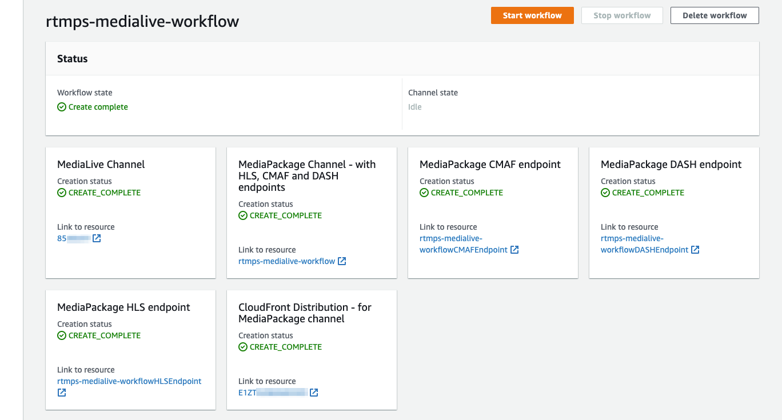The image size is (782, 420).
Task: Click the CloudFront Distribution card title
Action: [305, 313]
